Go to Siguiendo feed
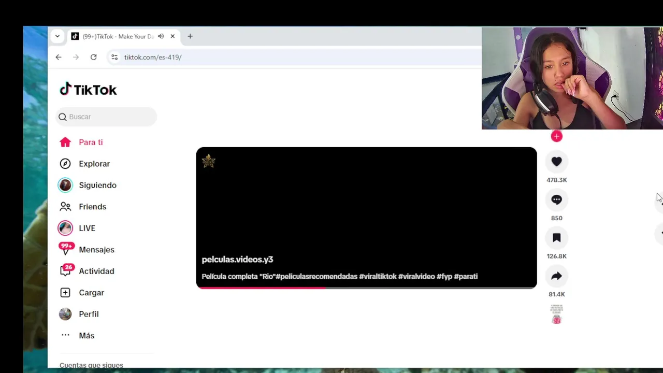The image size is (663, 373). pos(97,185)
